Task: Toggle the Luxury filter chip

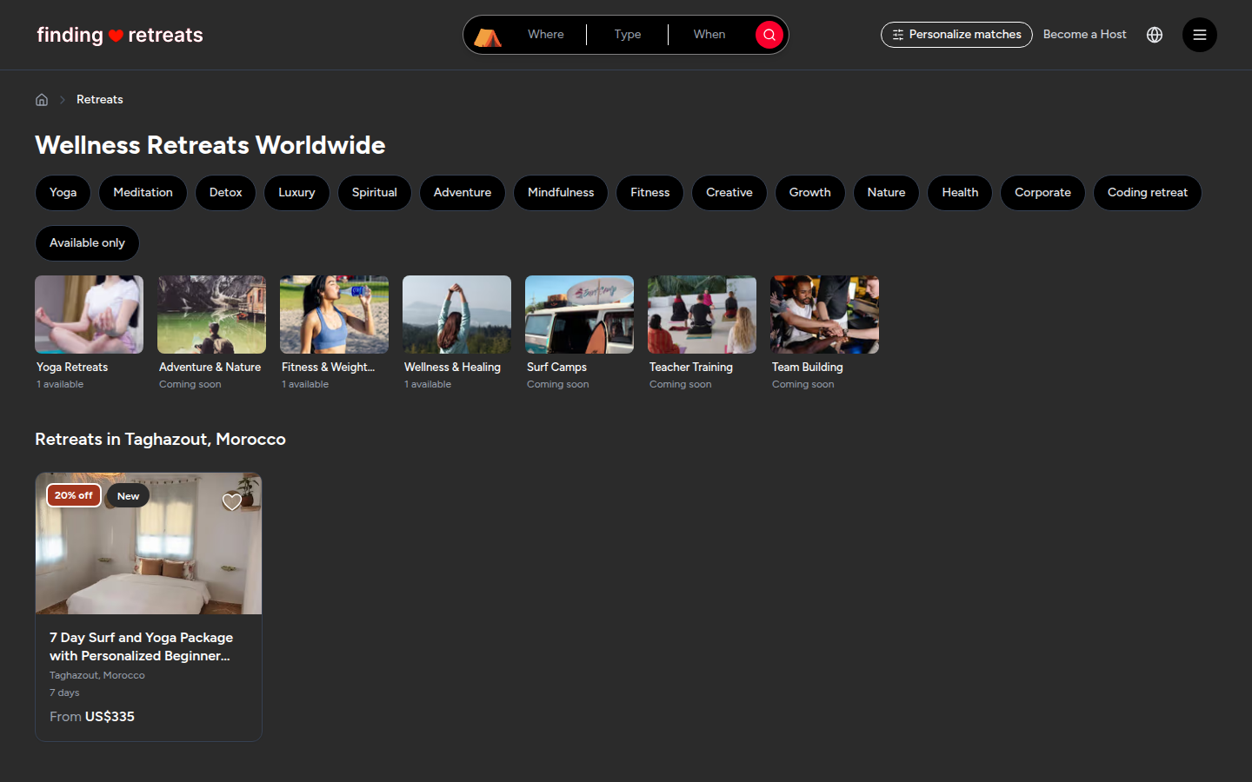Action: (296, 193)
